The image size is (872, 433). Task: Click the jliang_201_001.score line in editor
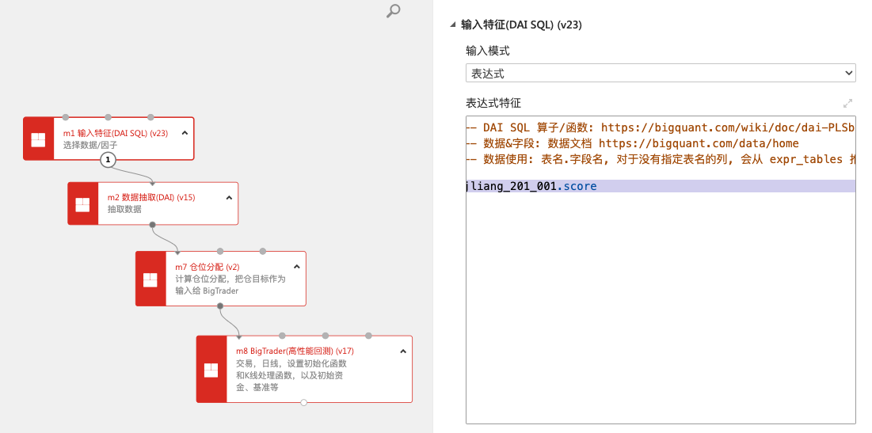[x=532, y=187]
